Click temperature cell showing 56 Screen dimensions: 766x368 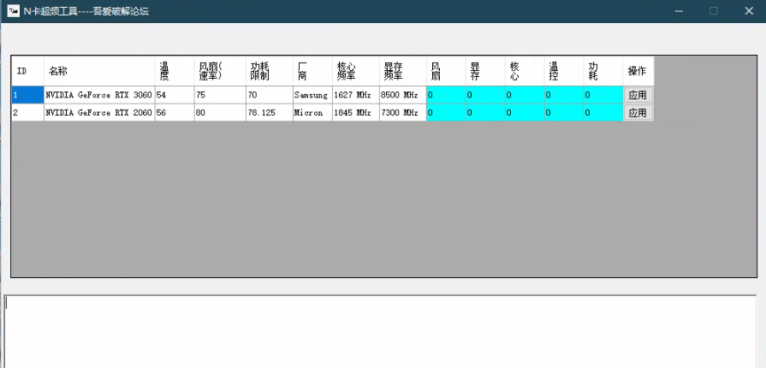coord(175,113)
